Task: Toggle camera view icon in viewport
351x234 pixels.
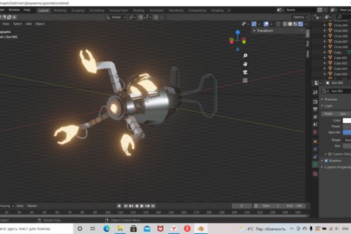Action: click(245, 72)
